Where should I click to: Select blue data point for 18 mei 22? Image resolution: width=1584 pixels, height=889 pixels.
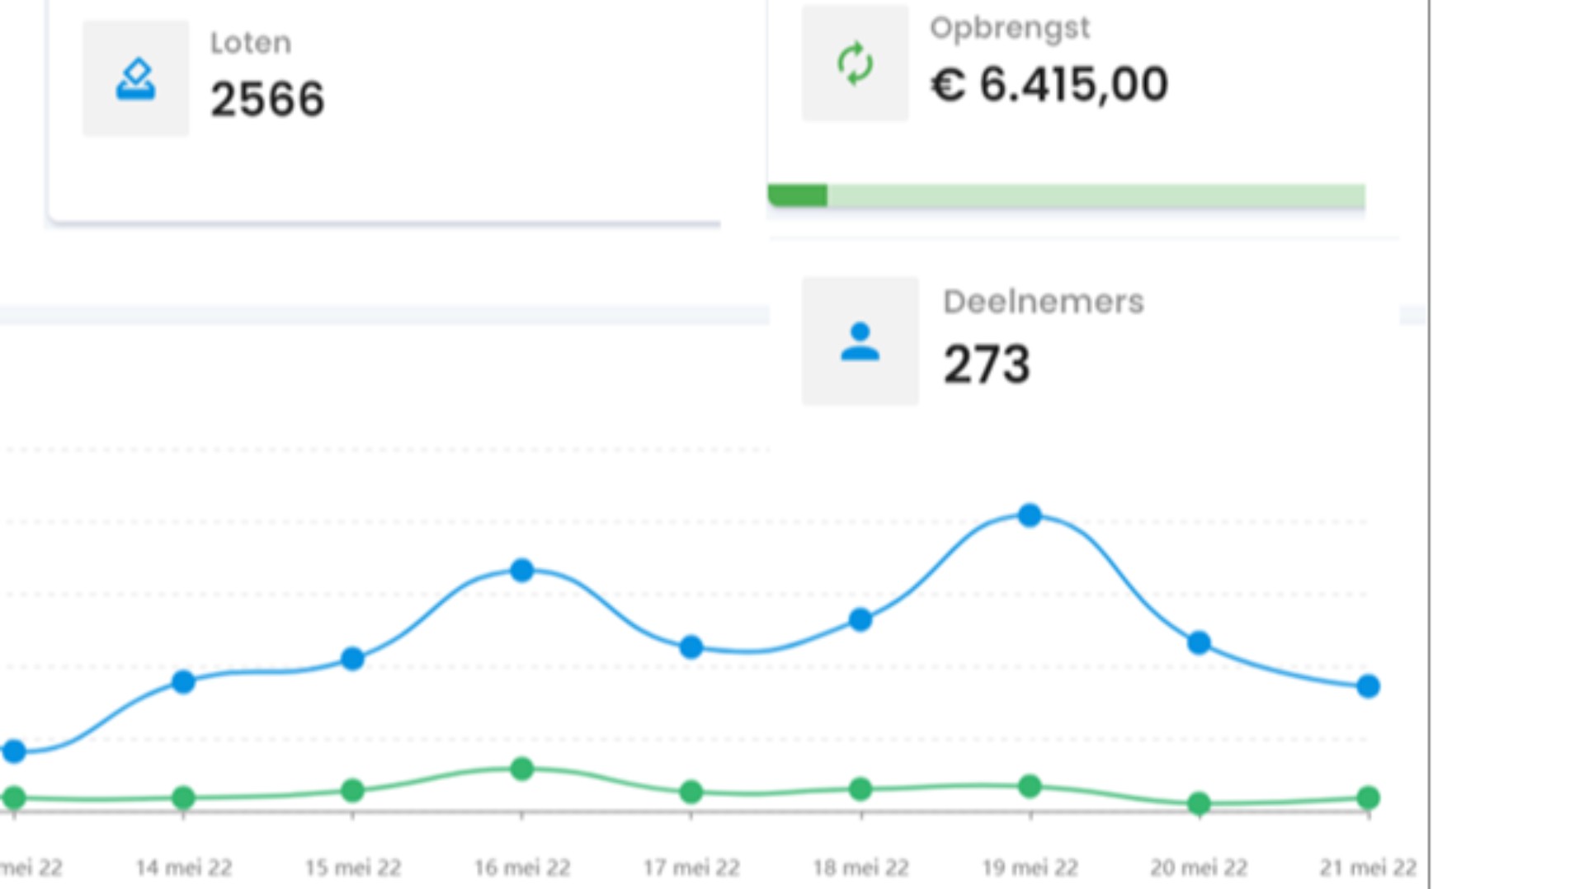(860, 620)
